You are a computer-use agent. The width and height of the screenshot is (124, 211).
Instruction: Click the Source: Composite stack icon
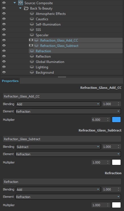tap(21, 3)
